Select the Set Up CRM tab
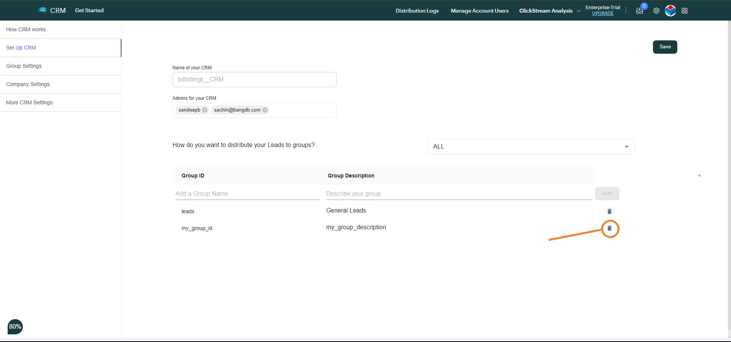This screenshot has height=342, width=731. 61,48
